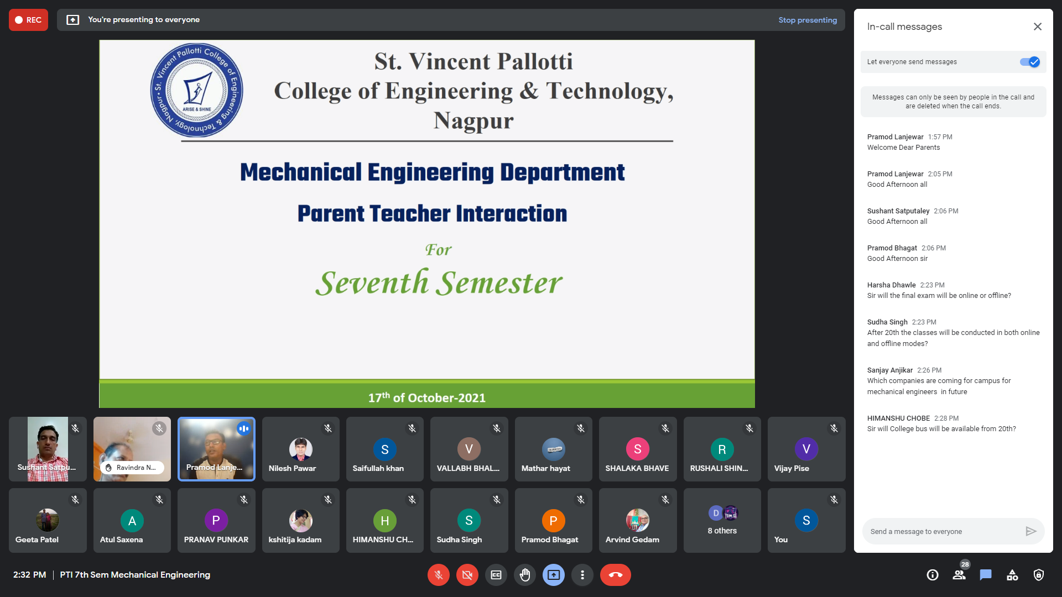Click Sudha Singh participant tile
Image resolution: width=1062 pixels, height=597 pixels.
(x=469, y=520)
